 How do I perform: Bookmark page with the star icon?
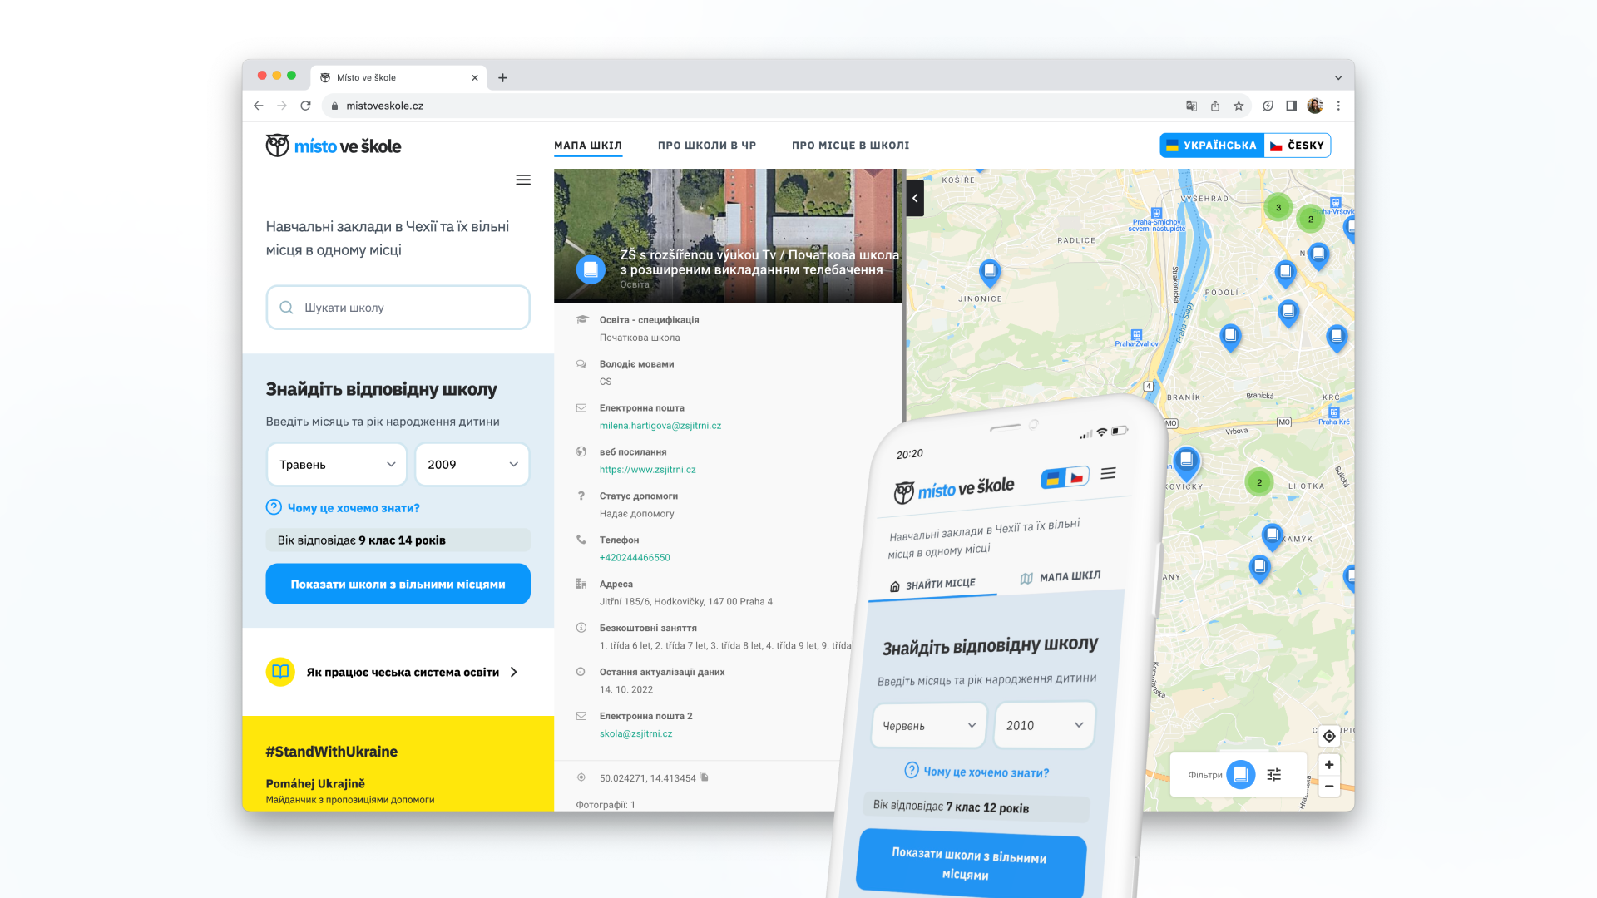click(1239, 106)
